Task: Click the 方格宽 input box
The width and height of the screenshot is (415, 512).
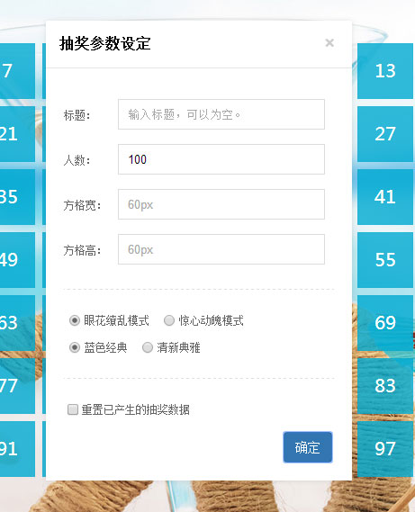Action: (221, 204)
